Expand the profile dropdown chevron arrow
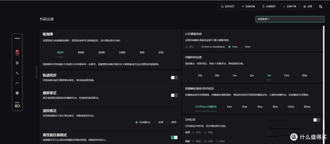The width and height of the screenshot is (330, 144). point(321,19)
